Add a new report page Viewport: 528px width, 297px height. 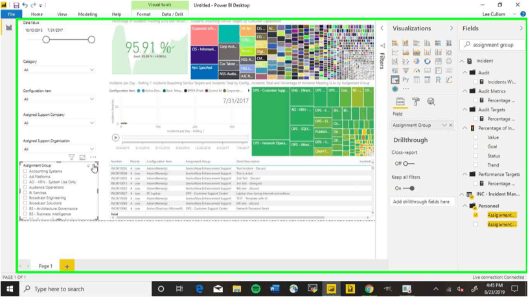(67, 266)
